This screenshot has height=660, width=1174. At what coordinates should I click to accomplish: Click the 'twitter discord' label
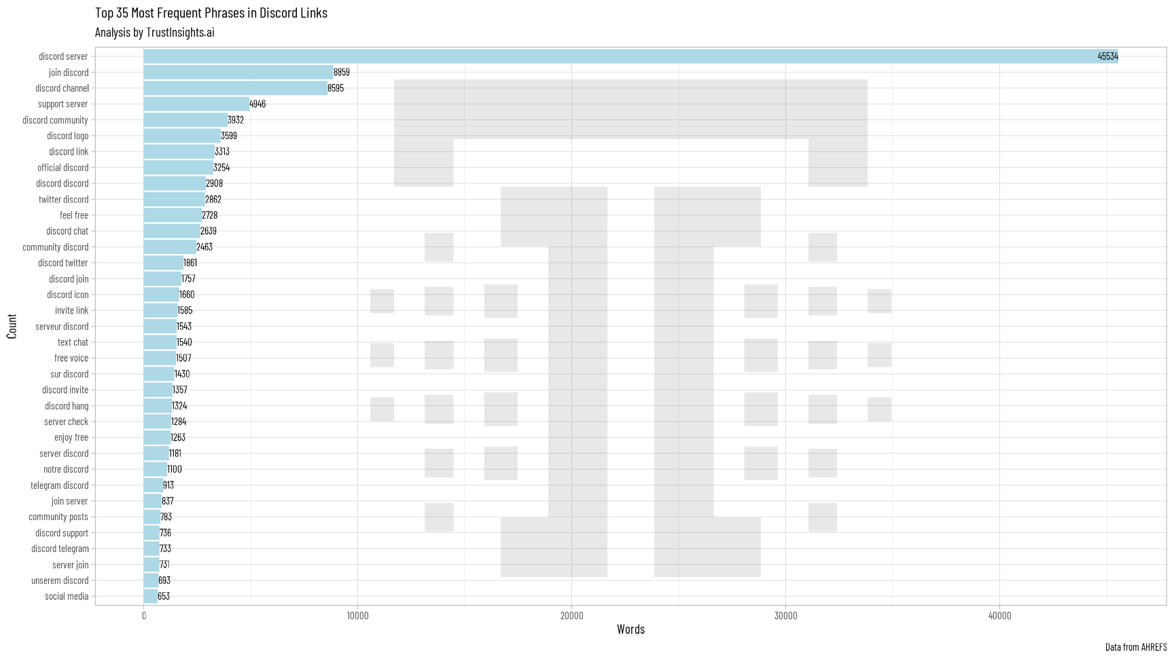tap(63, 200)
